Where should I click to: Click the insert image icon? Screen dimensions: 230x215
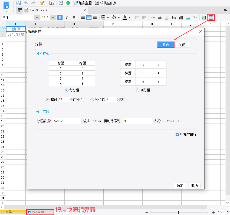pyautogui.click(x=188, y=18)
